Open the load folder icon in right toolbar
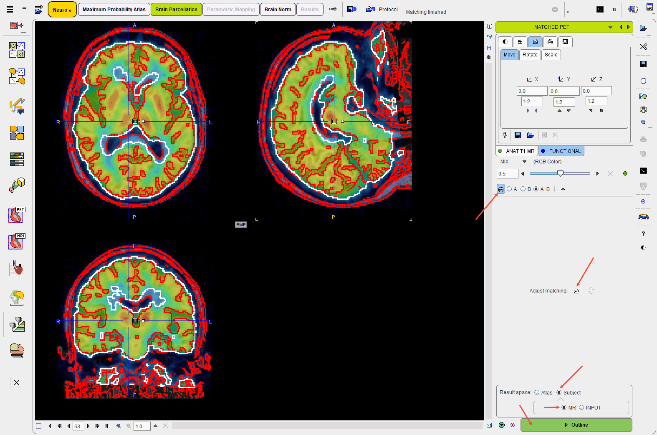657x435 pixels. click(x=643, y=28)
